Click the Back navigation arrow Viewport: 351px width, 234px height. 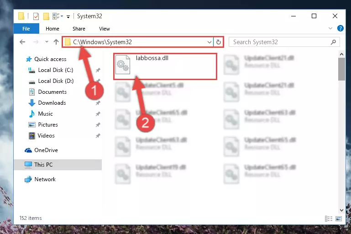tap(22, 42)
